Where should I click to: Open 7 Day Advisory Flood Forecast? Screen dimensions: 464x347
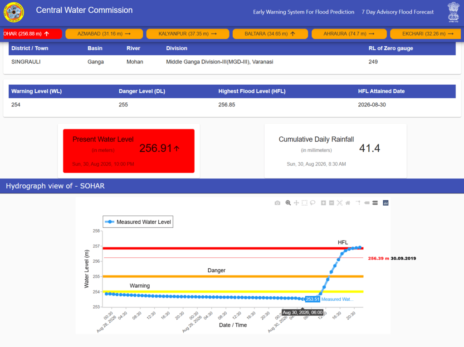point(397,12)
